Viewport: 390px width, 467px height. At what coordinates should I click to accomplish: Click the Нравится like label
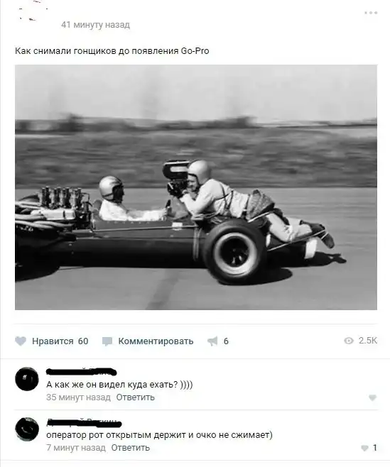(x=53, y=341)
